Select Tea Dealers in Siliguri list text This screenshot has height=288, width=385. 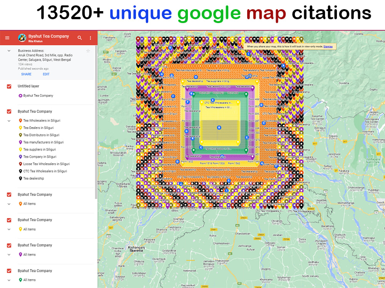38,127
